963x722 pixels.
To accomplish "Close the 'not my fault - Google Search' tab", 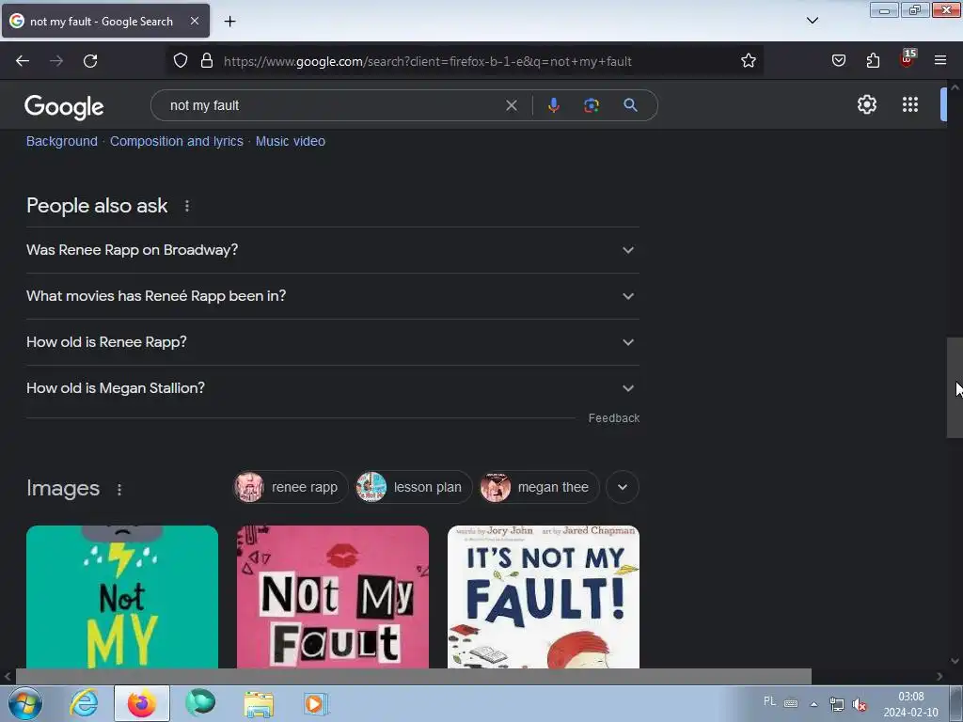I will 194,21.
